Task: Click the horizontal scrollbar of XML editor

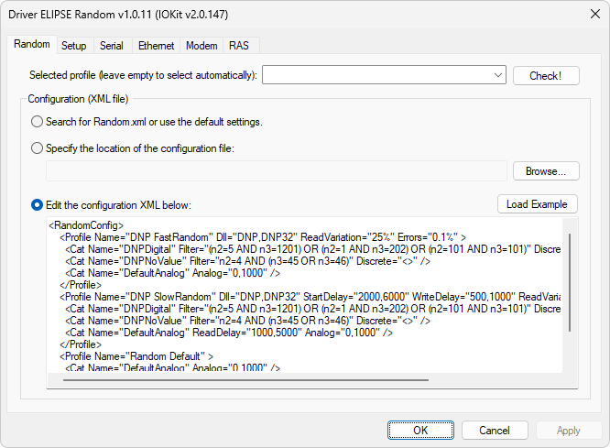Action: 245,380
